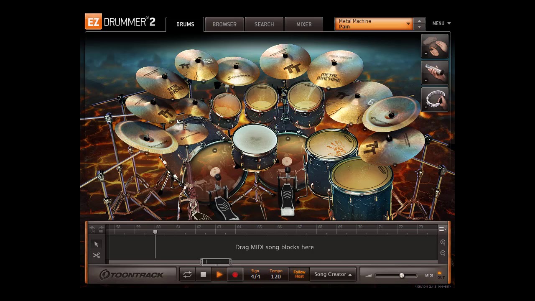Select next preset with down arrow
Image resolution: width=535 pixels, height=301 pixels.
point(419,27)
